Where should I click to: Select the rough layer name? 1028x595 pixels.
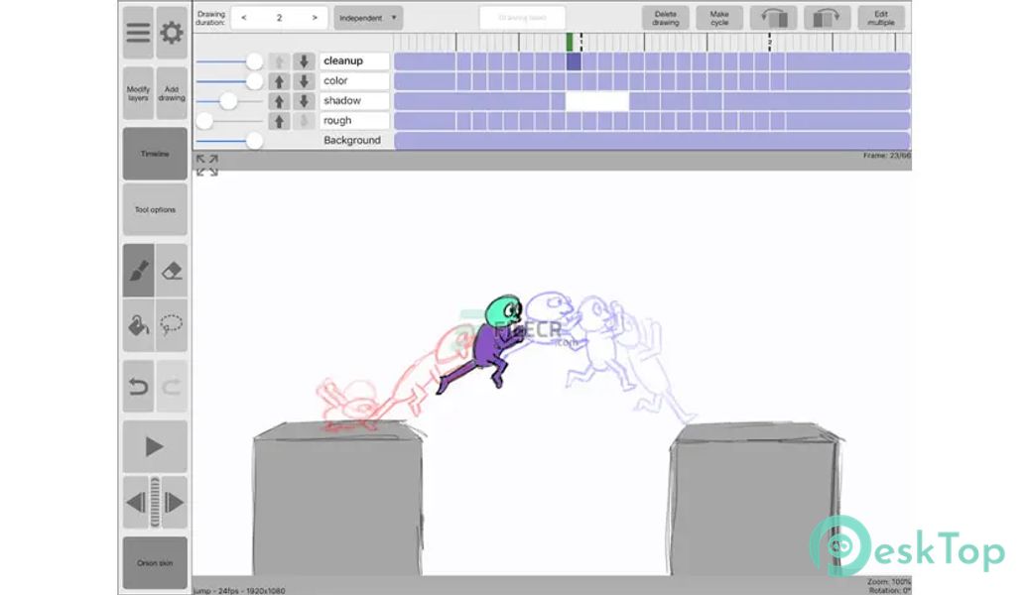pos(354,121)
